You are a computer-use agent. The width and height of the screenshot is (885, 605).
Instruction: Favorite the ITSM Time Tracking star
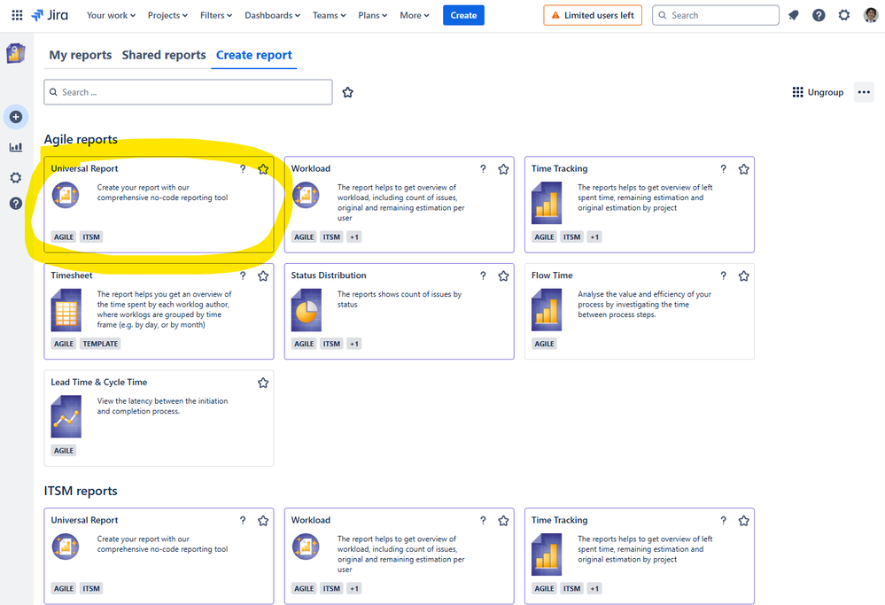tap(744, 520)
